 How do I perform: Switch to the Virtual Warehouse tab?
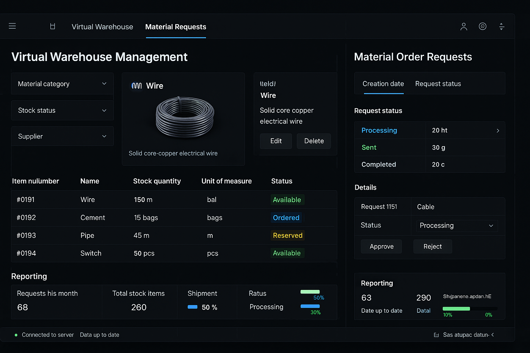pyautogui.click(x=102, y=27)
